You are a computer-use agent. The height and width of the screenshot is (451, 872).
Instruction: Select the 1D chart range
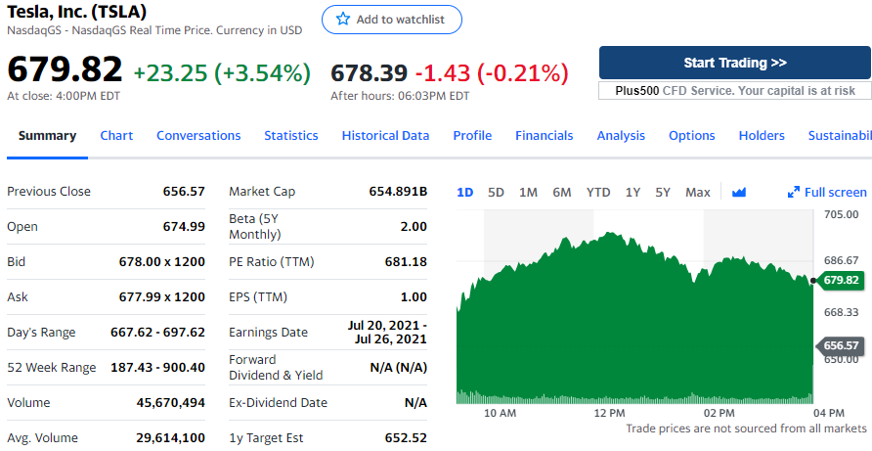point(465,193)
